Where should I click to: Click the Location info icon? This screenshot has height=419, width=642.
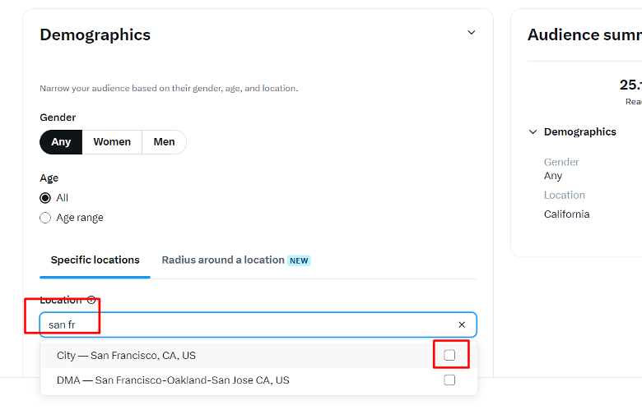(91, 300)
